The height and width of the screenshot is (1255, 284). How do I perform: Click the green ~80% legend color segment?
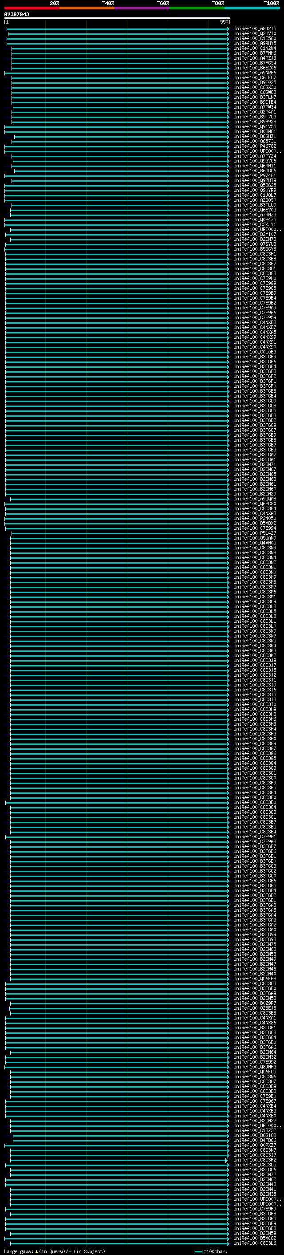click(197, 8)
